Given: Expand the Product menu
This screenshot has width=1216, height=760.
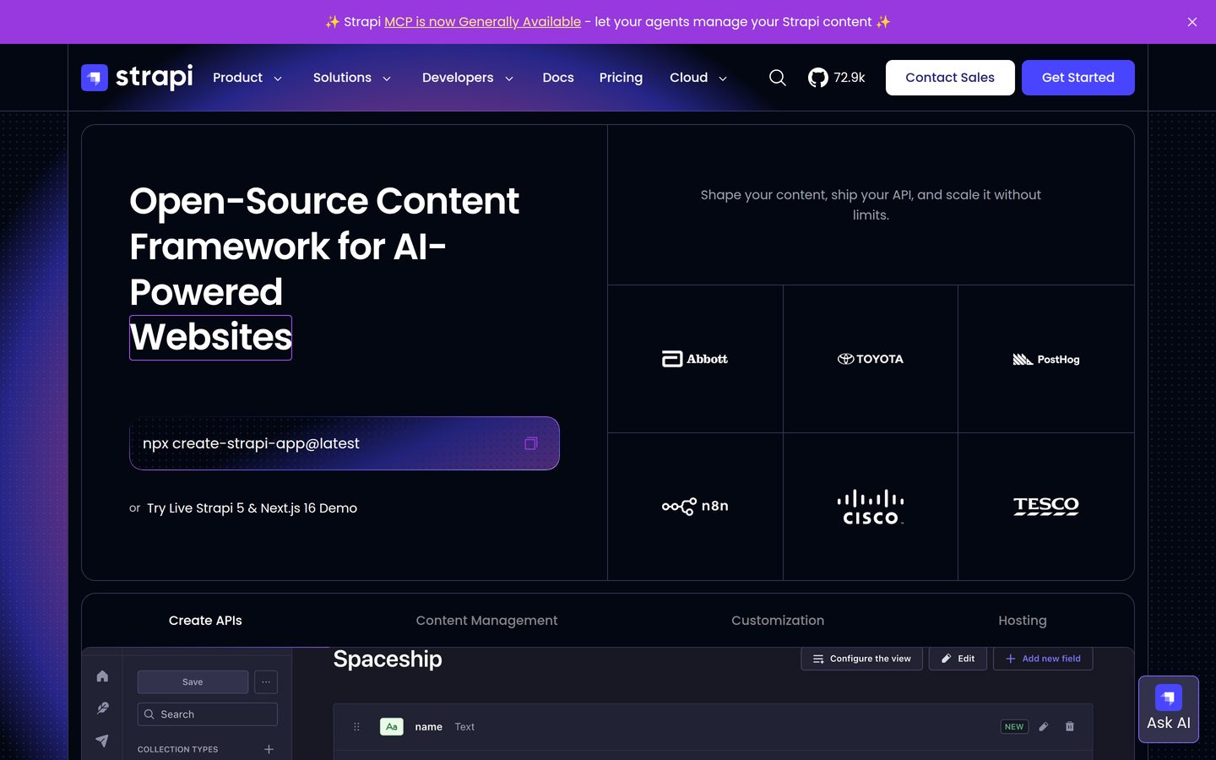Looking at the screenshot, I should 247,78.
